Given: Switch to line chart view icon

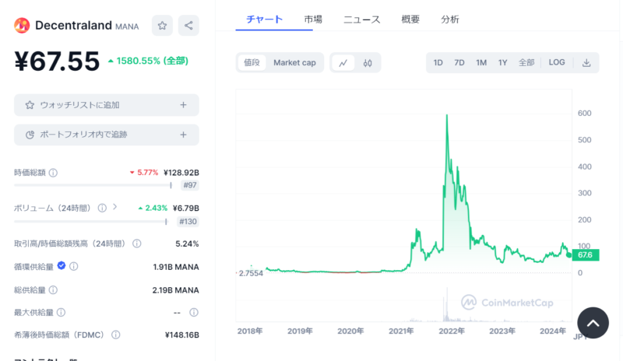Looking at the screenshot, I should click(343, 63).
